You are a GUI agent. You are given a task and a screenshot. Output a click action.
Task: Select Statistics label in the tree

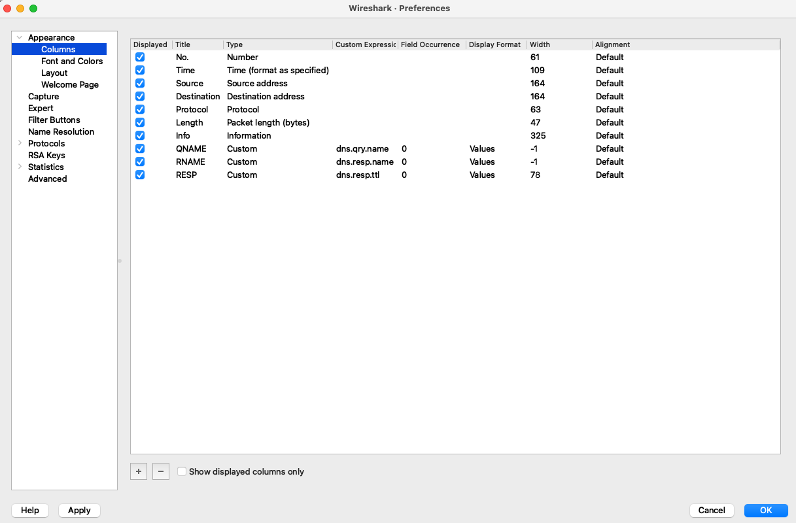(46, 167)
